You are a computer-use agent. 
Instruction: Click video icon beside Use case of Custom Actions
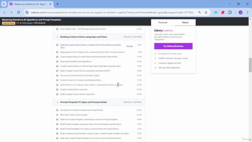57,75
